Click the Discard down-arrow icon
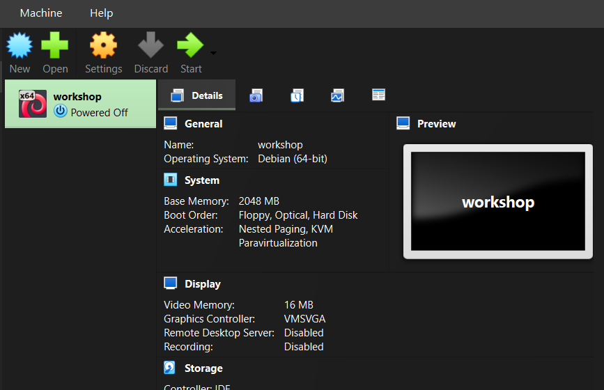604x390 pixels. (150, 45)
